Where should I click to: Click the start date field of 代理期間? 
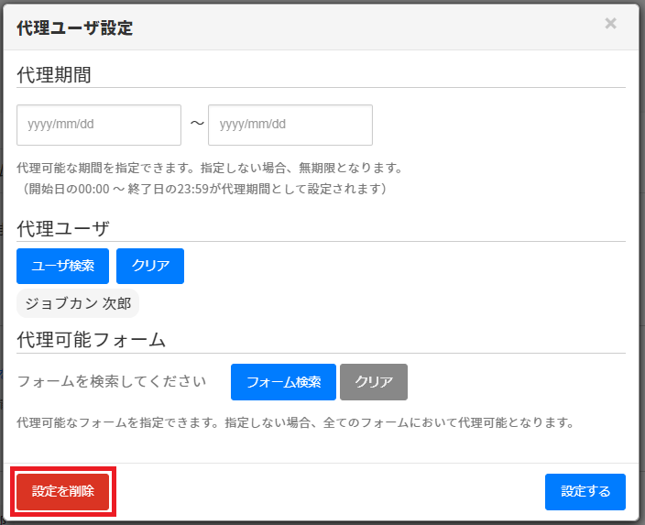pos(99,125)
